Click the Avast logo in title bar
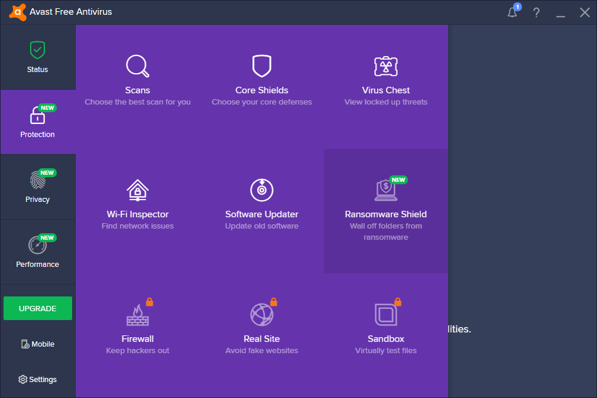The height and width of the screenshot is (398, 597). click(x=18, y=12)
